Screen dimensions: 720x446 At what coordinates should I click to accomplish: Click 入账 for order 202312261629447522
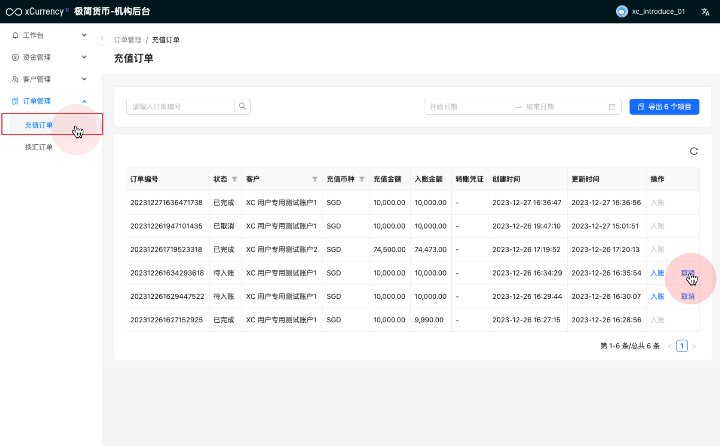coord(657,297)
